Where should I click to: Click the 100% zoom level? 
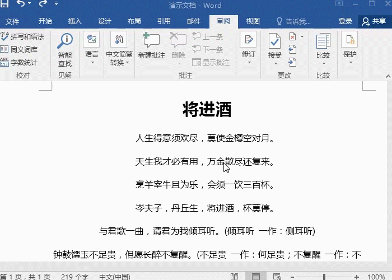click(376, 277)
